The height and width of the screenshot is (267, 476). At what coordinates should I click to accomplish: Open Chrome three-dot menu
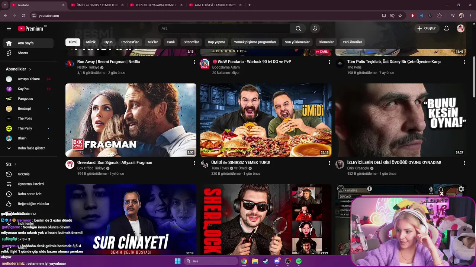(470, 16)
